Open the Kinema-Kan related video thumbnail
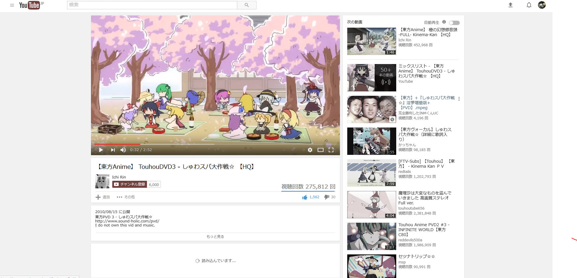Viewport: 577px width, 278px height. pos(371,41)
